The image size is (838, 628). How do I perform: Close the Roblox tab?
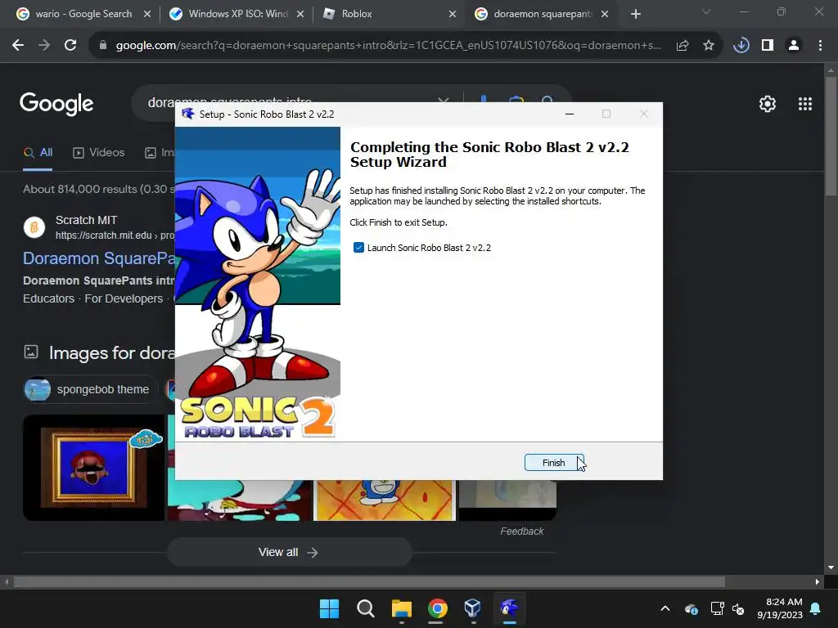point(452,14)
